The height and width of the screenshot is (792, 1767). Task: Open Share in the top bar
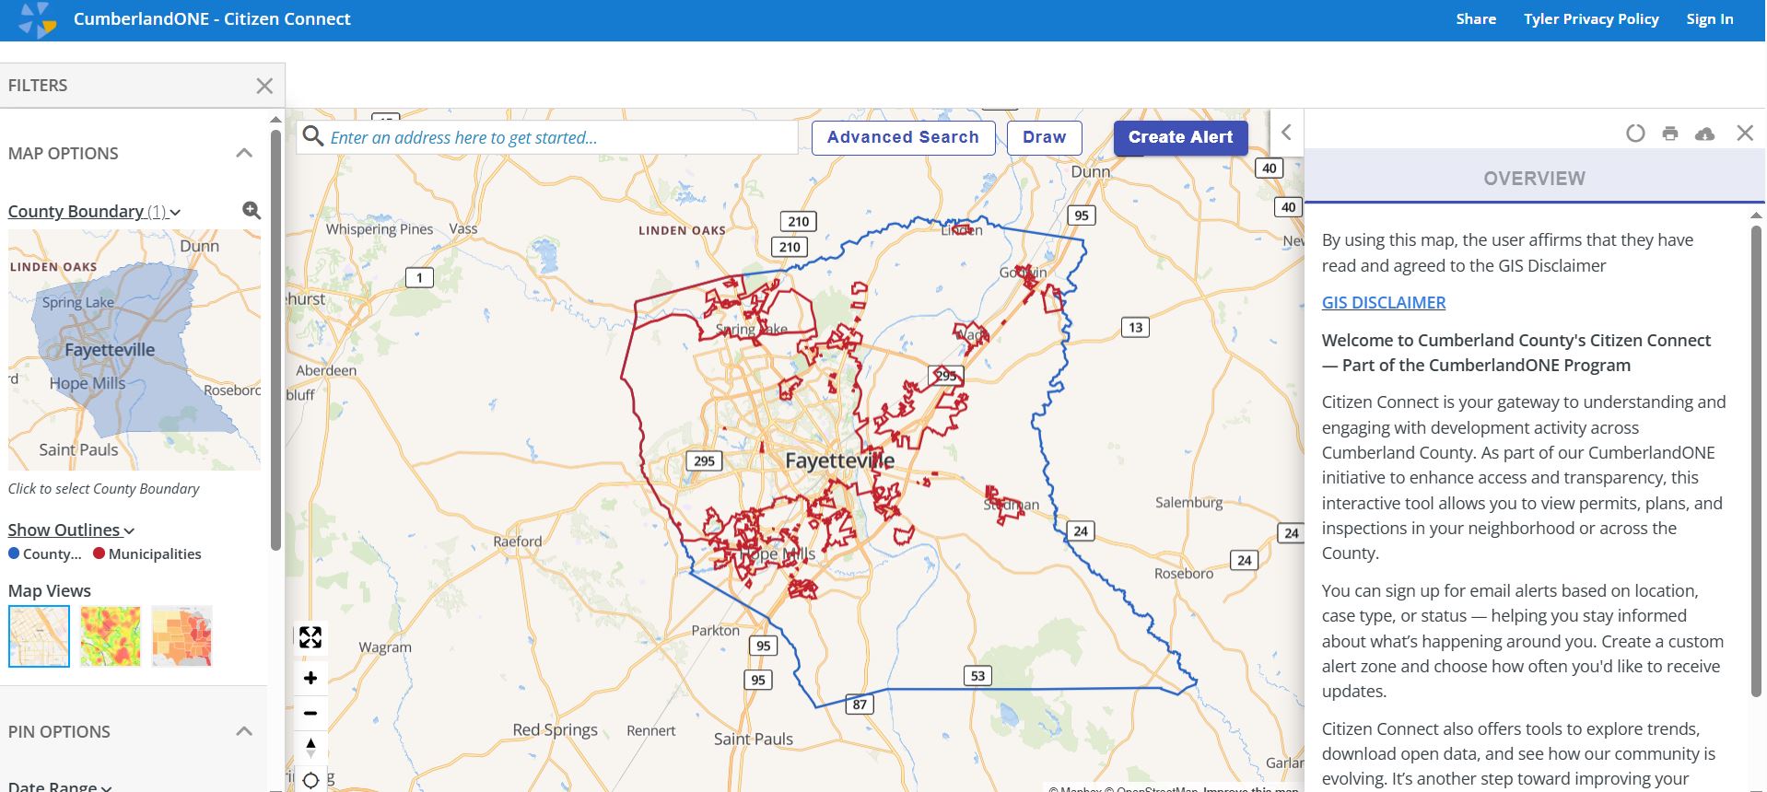coord(1476,19)
